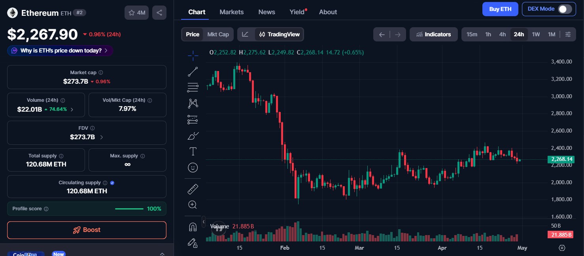
Task: Select the Trend Line drawing tool
Action: pos(193,71)
